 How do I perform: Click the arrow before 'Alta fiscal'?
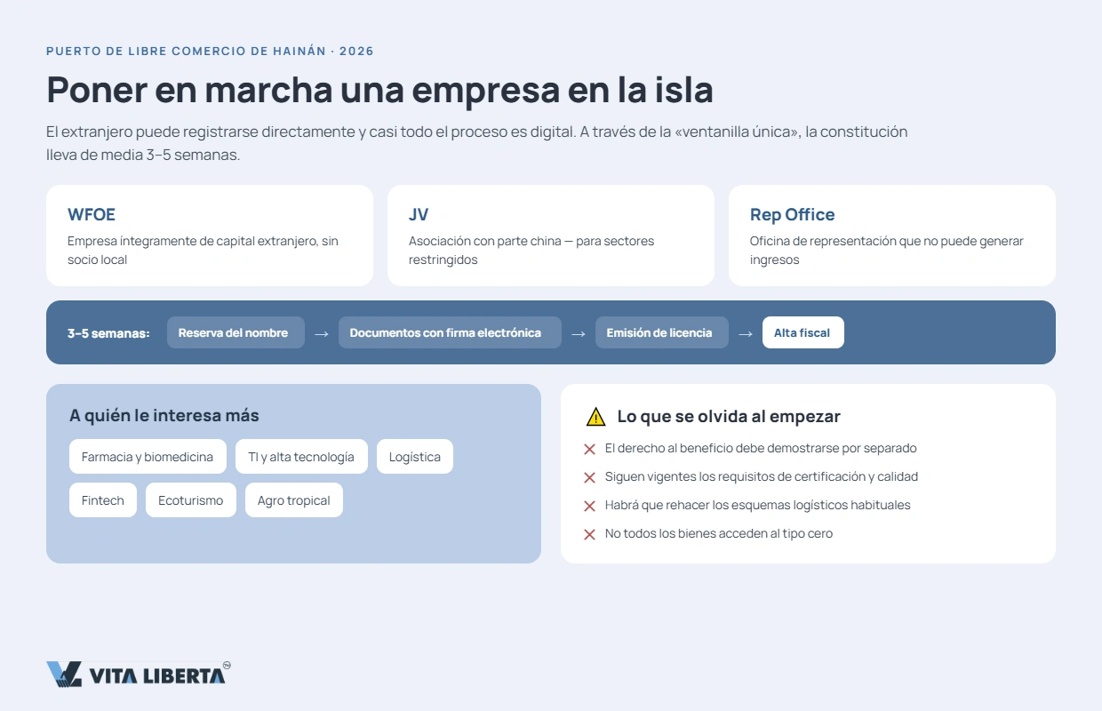click(x=746, y=333)
